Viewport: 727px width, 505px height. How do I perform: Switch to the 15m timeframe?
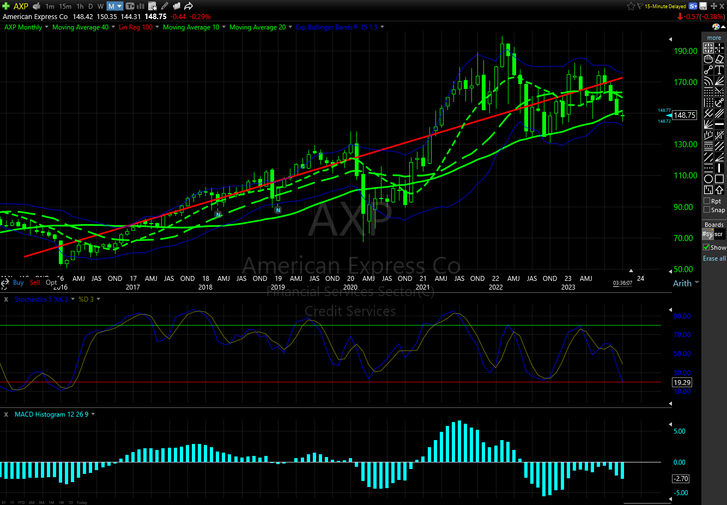tap(65, 6)
